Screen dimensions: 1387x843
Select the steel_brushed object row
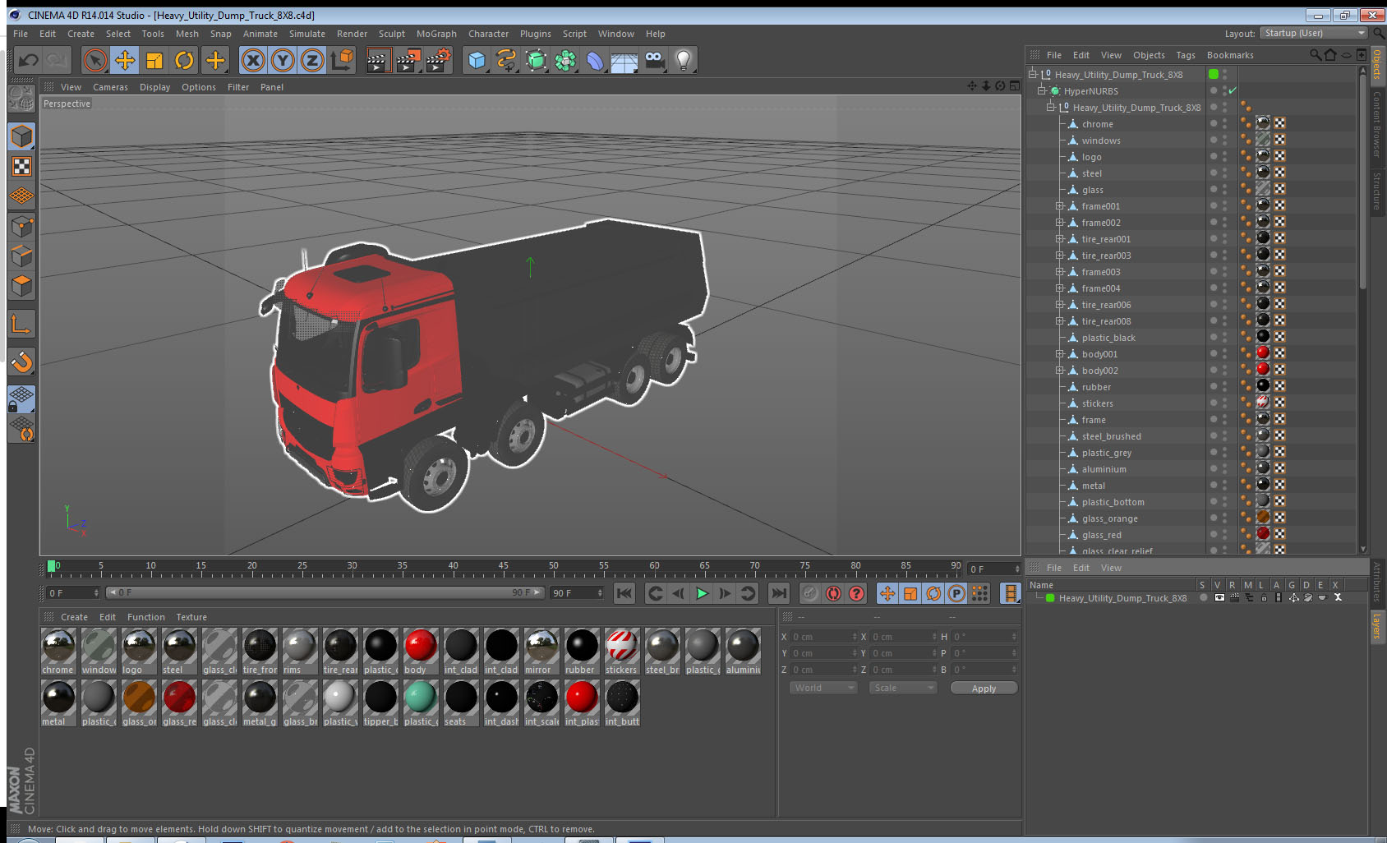(1111, 436)
